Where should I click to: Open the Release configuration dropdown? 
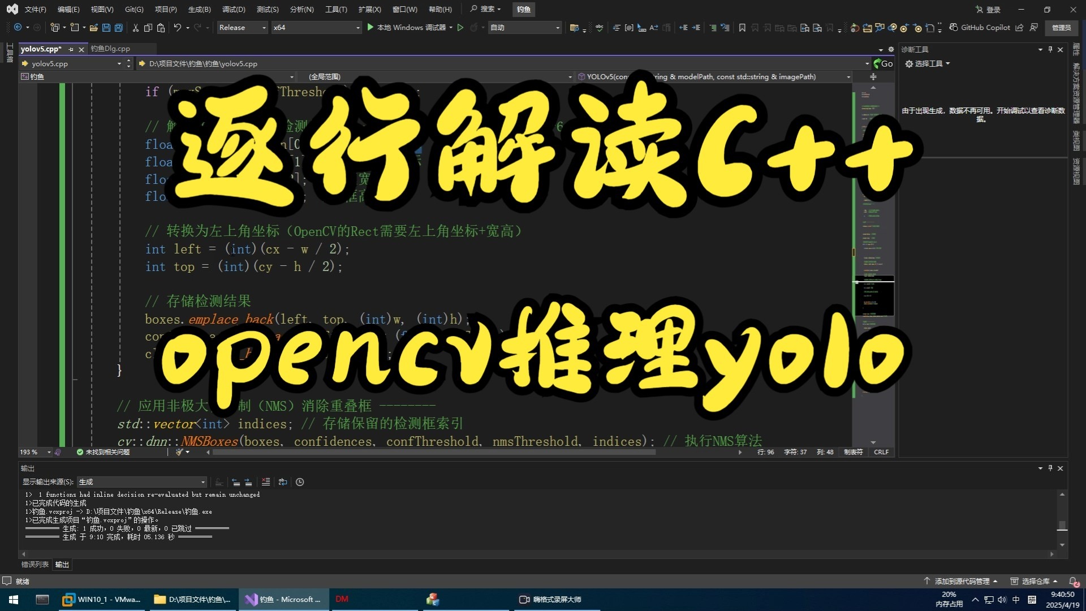click(x=243, y=27)
